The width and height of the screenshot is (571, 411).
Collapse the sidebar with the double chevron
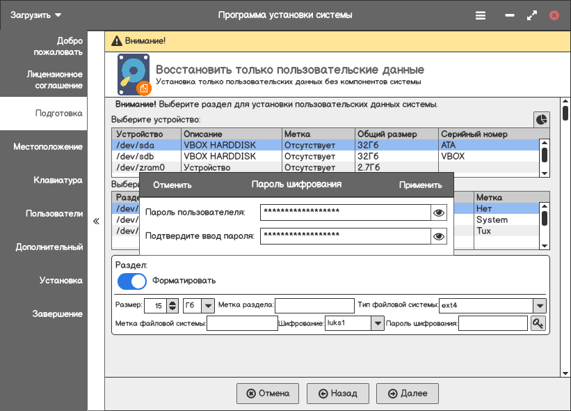[x=96, y=222]
